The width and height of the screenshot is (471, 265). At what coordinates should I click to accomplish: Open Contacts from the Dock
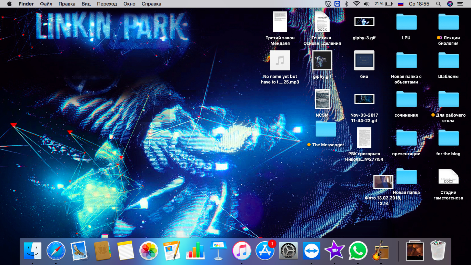102,251
